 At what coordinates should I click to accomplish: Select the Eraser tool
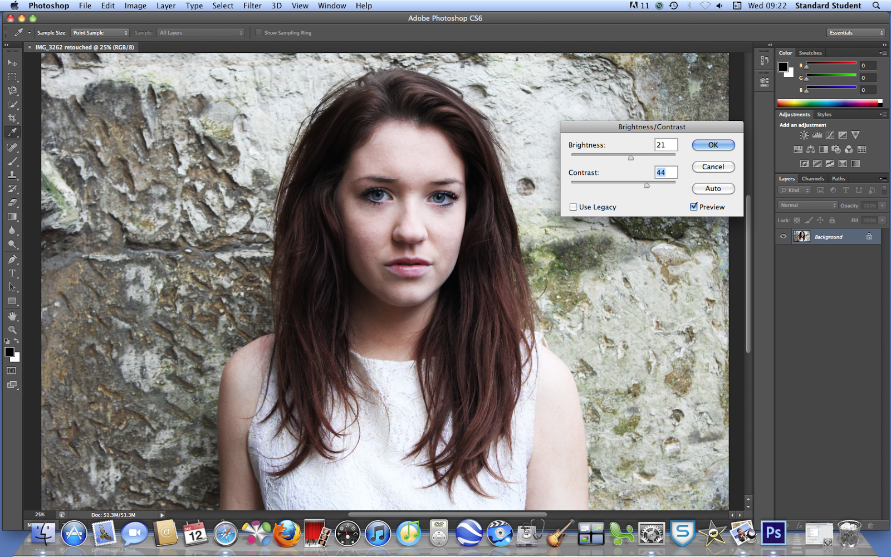[x=12, y=203]
